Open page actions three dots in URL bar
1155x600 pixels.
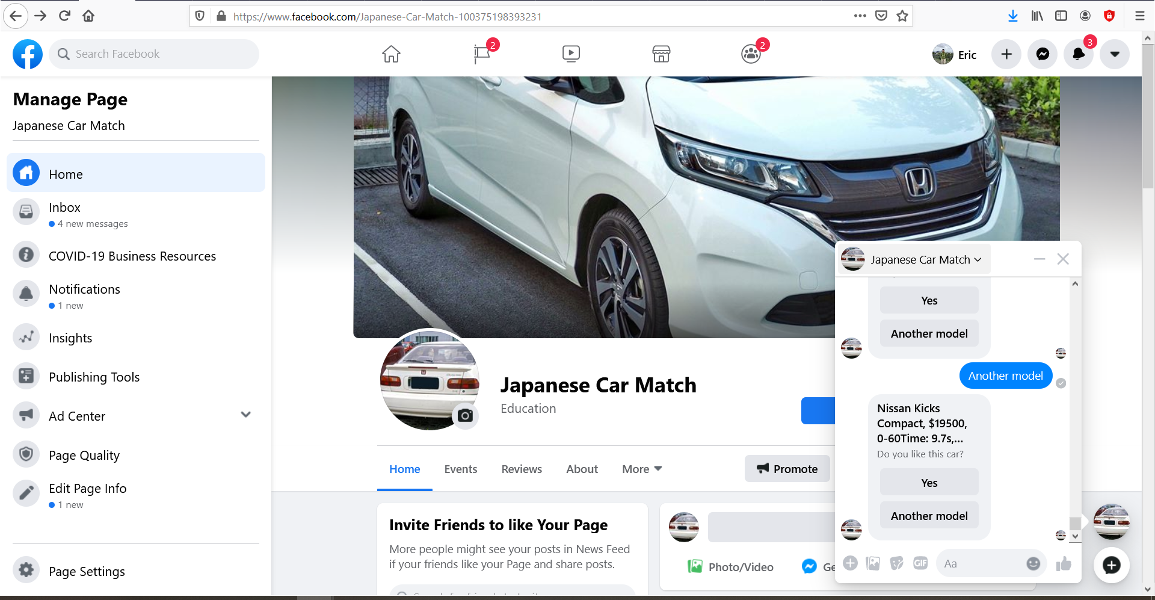coord(860,16)
